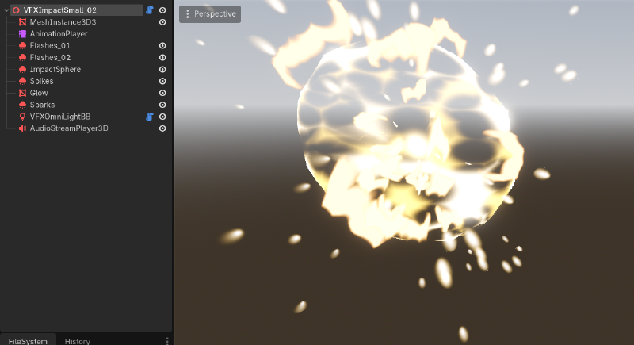Hide the Glow node
The width and height of the screenshot is (634, 345).
coord(162,93)
